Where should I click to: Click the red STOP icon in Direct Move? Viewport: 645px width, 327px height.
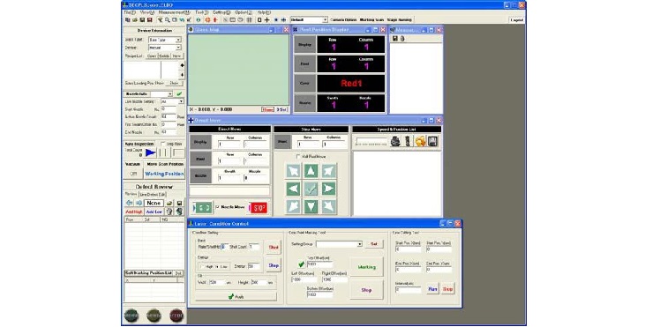[x=259, y=208]
